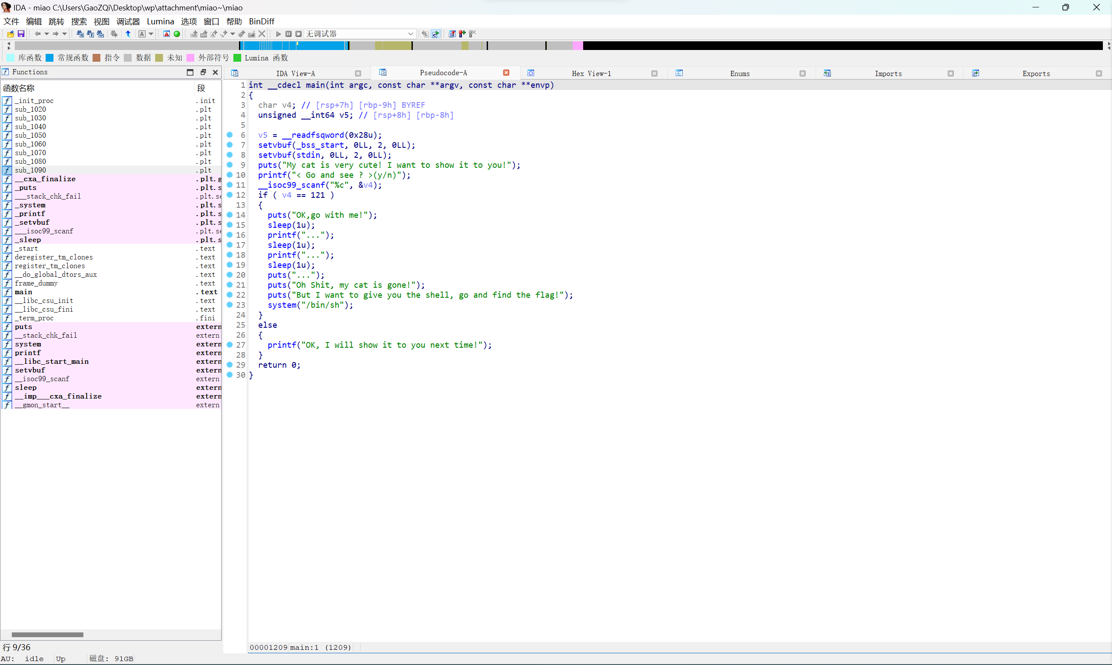The height and width of the screenshot is (665, 1112).
Task: Click the blue up arrow toolbar icon
Action: (x=128, y=34)
